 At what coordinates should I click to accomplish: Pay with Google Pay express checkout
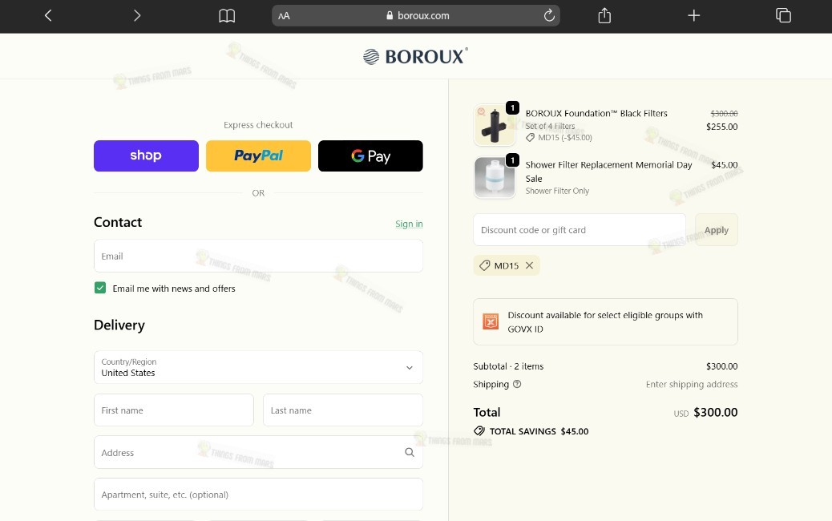[x=370, y=156]
